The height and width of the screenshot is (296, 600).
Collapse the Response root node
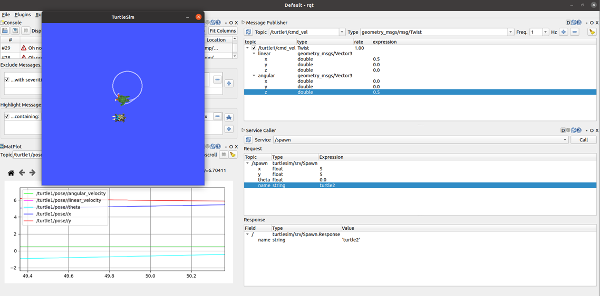247,234
